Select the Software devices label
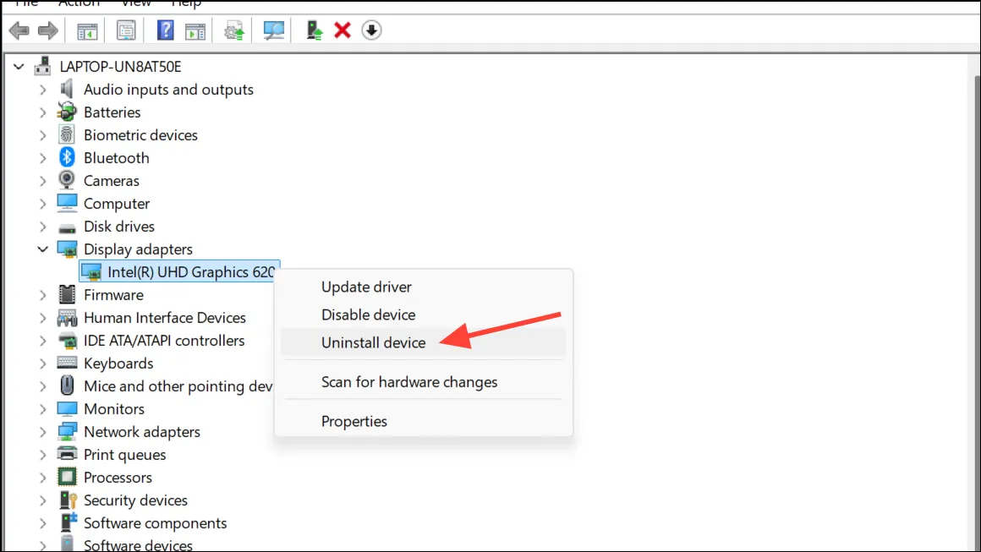Image resolution: width=981 pixels, height=552 pixels. (x=138, y=545)
